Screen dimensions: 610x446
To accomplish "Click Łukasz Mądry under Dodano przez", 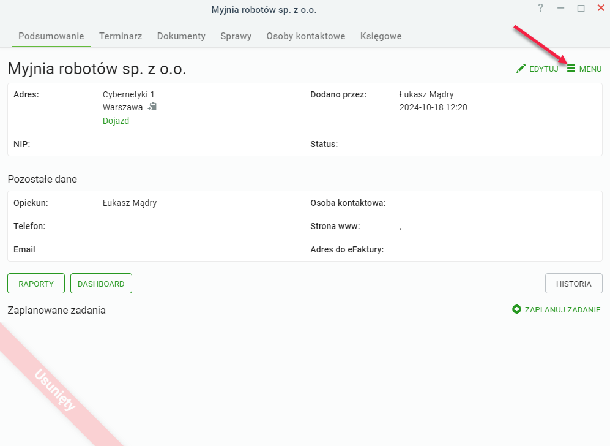I will tap(426, 94).
